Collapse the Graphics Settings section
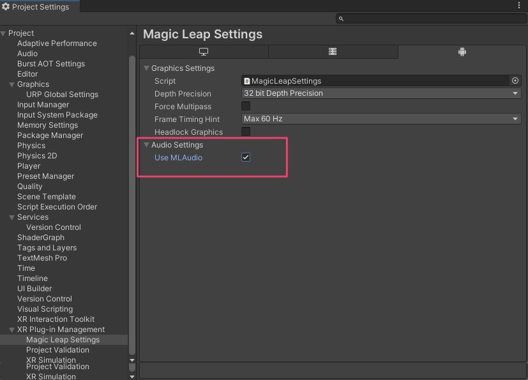This screenshot has width=528, height=380. tap(146, 68)
